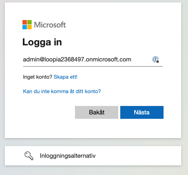
Task: Open the Kan du inte komma åt ditt konto link
Action: tap(62, 92)
